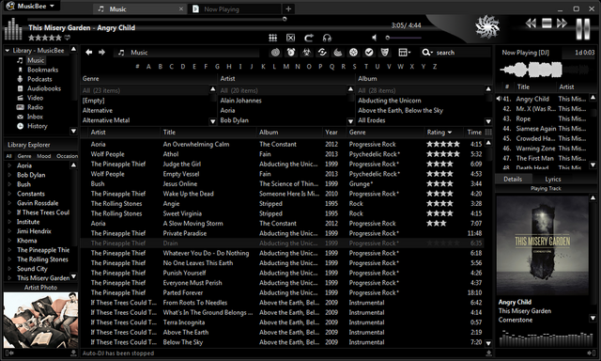Expand the Jimi Hendrix artist node
Image resolution: width=601 pixels, height=361 pixels.
[9, 231]
